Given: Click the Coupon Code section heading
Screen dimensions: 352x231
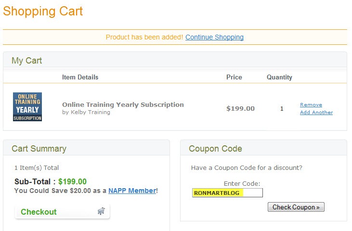Looking at the screenshot, I should [x=215, y=149].
